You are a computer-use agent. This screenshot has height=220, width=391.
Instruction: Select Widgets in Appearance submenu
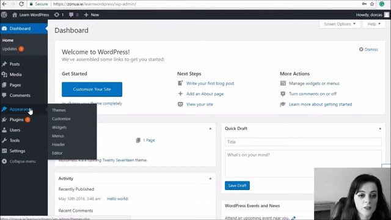pos(59,127)
